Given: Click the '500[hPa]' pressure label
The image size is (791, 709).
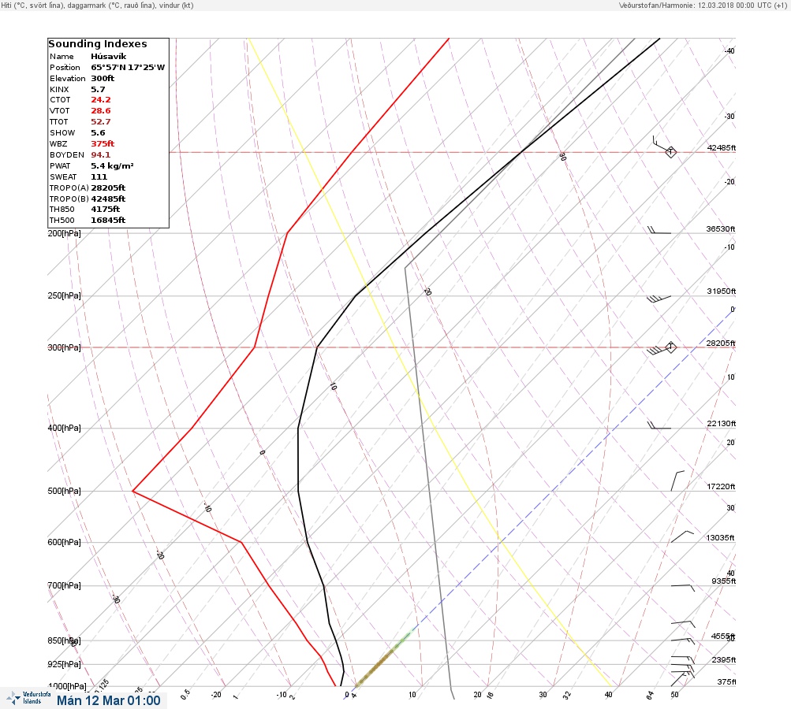Looking at the screenshot, I should (x=64, y=491).
